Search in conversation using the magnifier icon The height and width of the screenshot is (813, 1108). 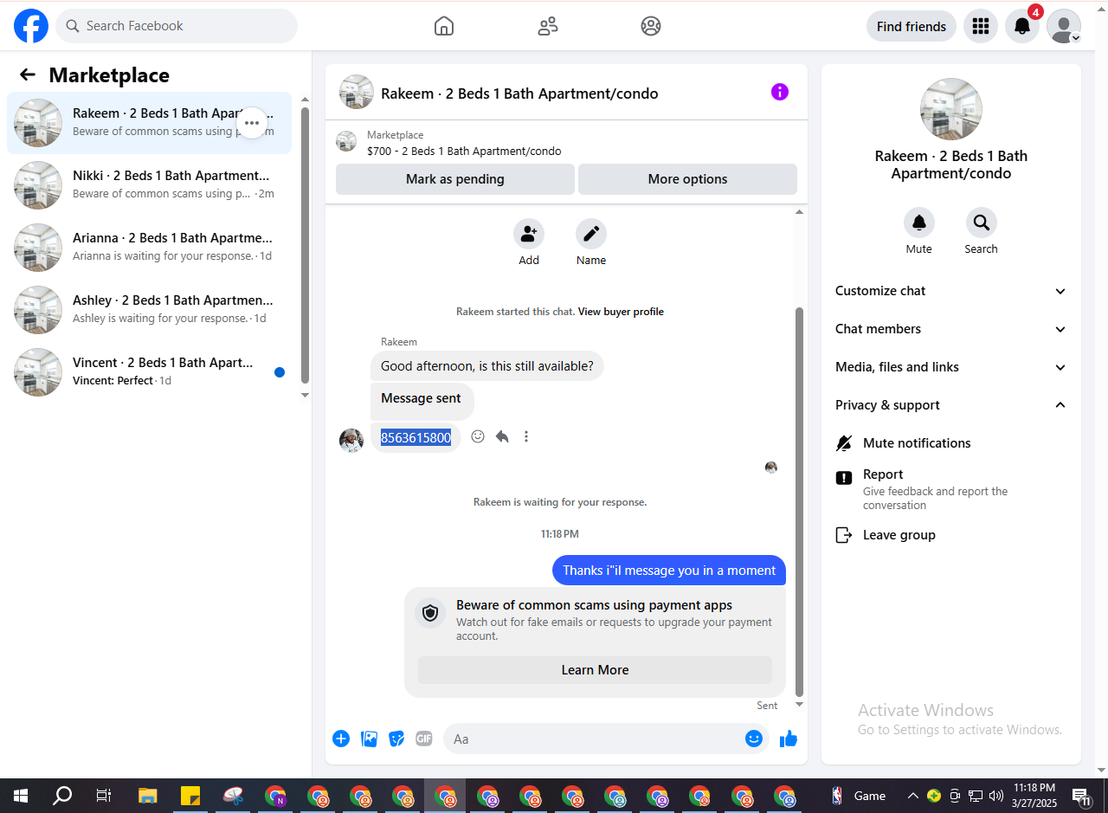tap(982, 223)
